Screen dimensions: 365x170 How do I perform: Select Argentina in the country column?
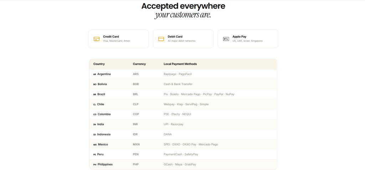point(104,74)
